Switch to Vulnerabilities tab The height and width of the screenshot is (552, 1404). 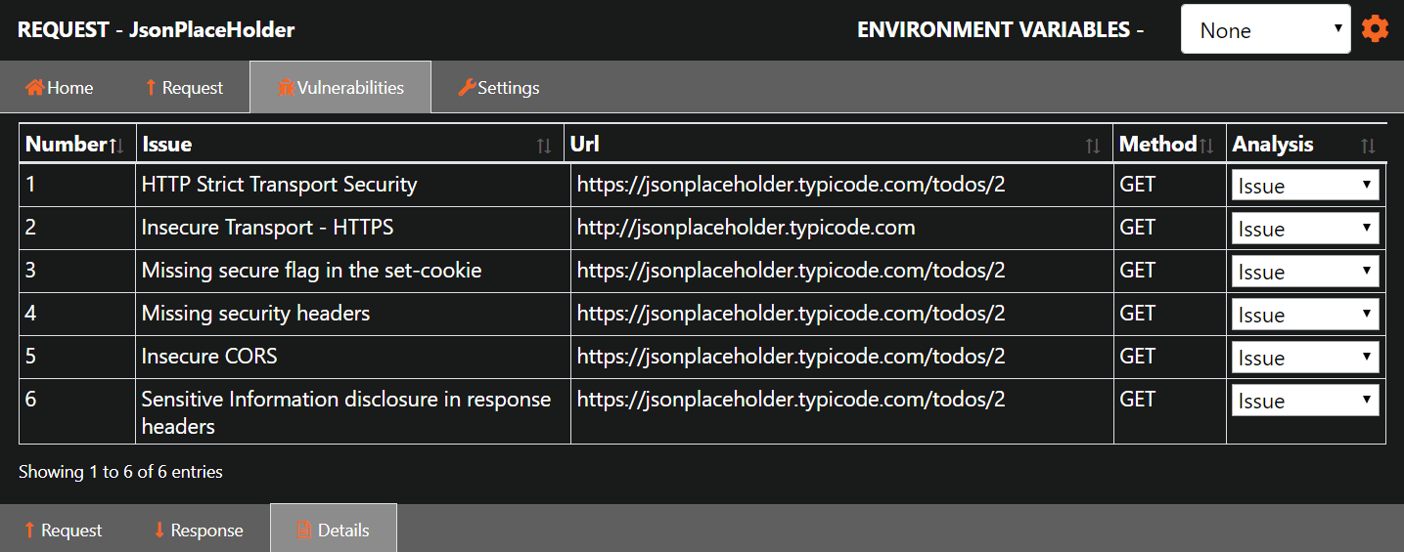(x=340, y=88)
